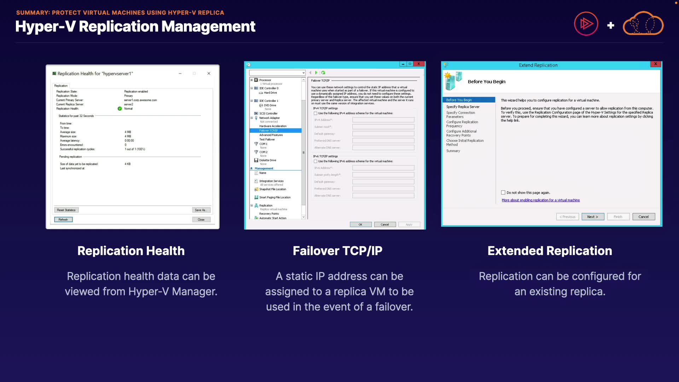Open the virtual machine dropdown in settings
This screenshot has height=382, width=679.
(x=303, y=73)
